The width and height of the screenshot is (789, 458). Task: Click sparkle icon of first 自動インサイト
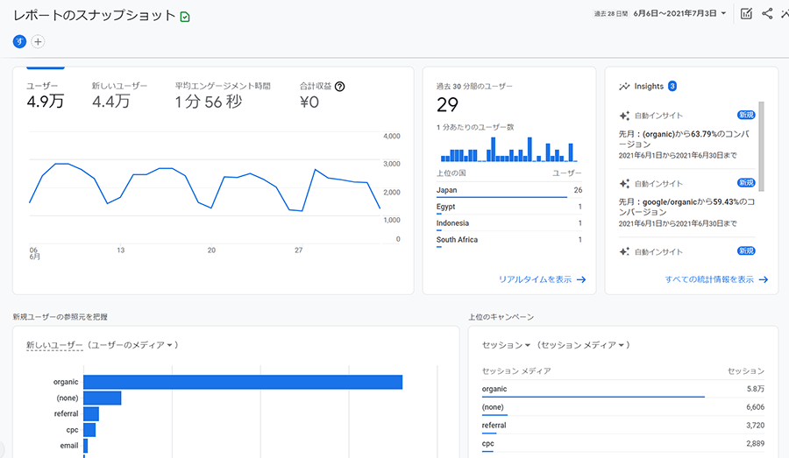[x=624, y=116]
